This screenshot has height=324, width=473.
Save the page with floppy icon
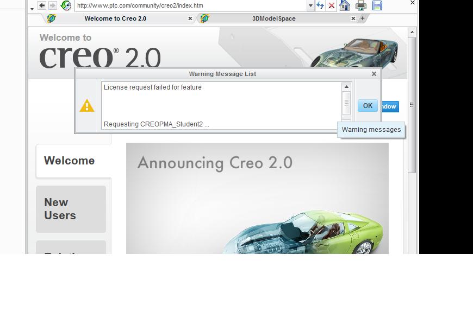[377, 5]
